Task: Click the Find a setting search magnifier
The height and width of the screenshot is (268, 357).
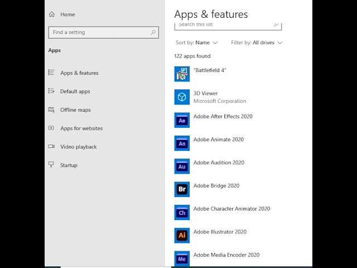Action: tap(153, 32)
